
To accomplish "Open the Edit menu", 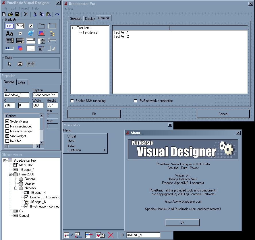I will pos(13,8).
